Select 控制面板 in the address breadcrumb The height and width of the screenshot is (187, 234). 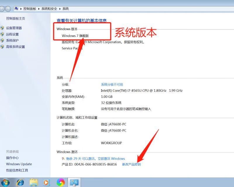pos(30,9)
